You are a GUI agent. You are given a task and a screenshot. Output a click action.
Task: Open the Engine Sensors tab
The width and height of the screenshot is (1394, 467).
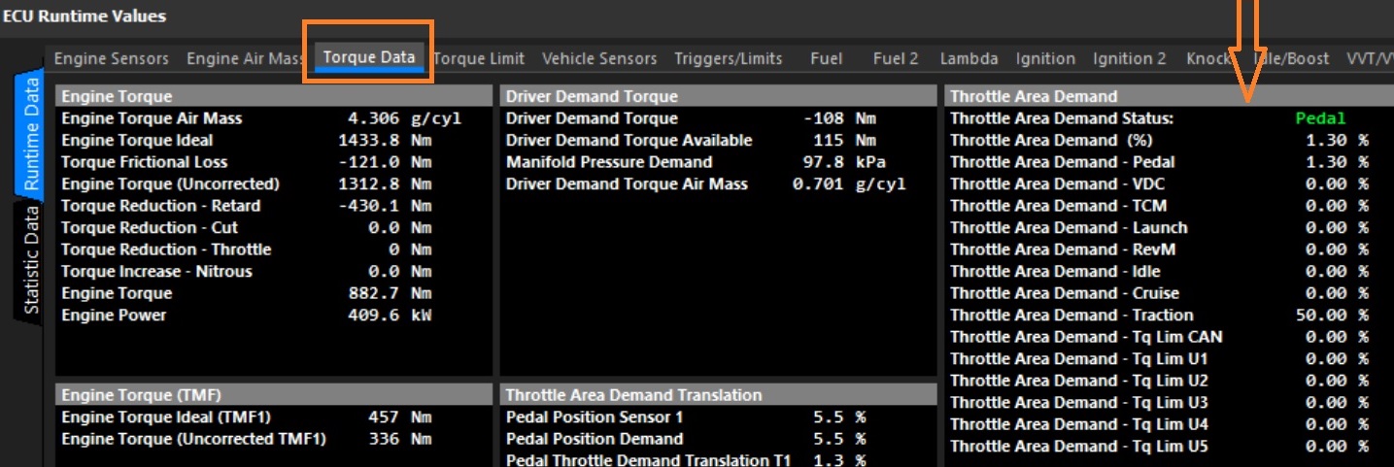point(111,58)
